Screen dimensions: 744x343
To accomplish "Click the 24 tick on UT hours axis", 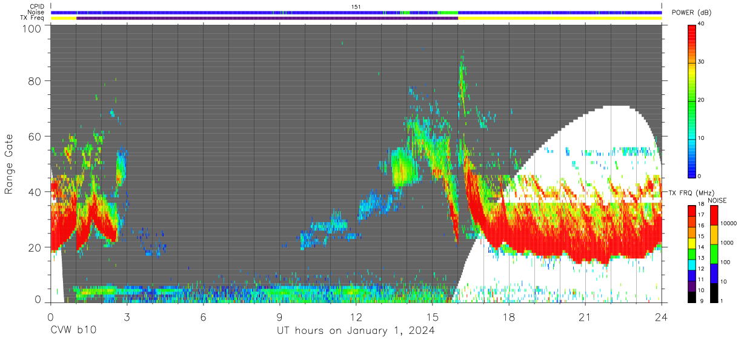I will (x=662, y=316).
